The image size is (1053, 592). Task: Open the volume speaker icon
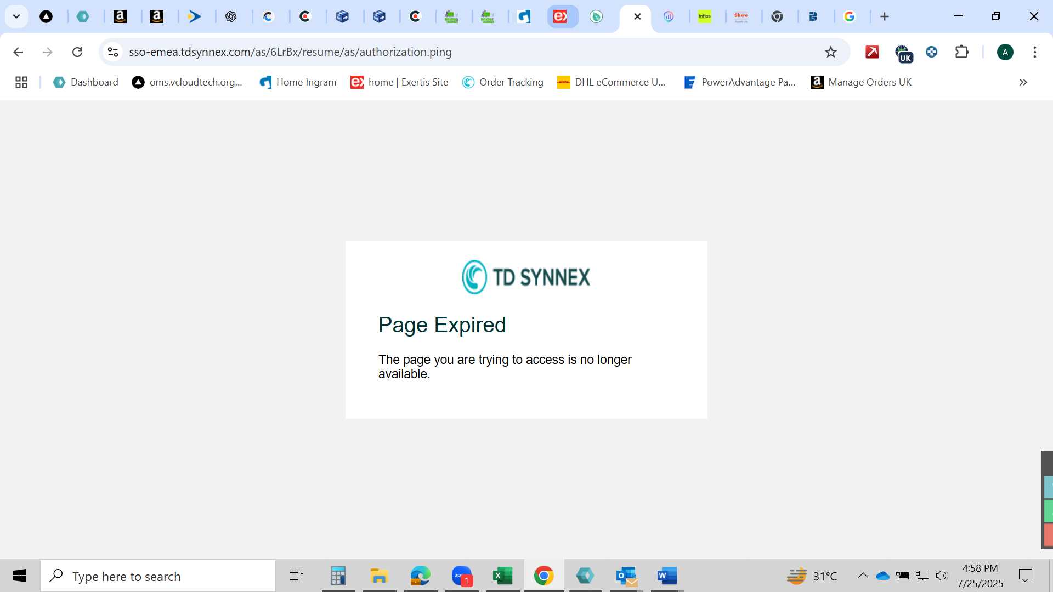click(942, 576)
